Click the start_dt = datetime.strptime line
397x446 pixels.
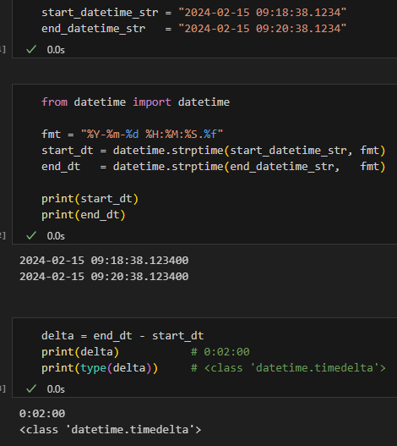[214, 151]
